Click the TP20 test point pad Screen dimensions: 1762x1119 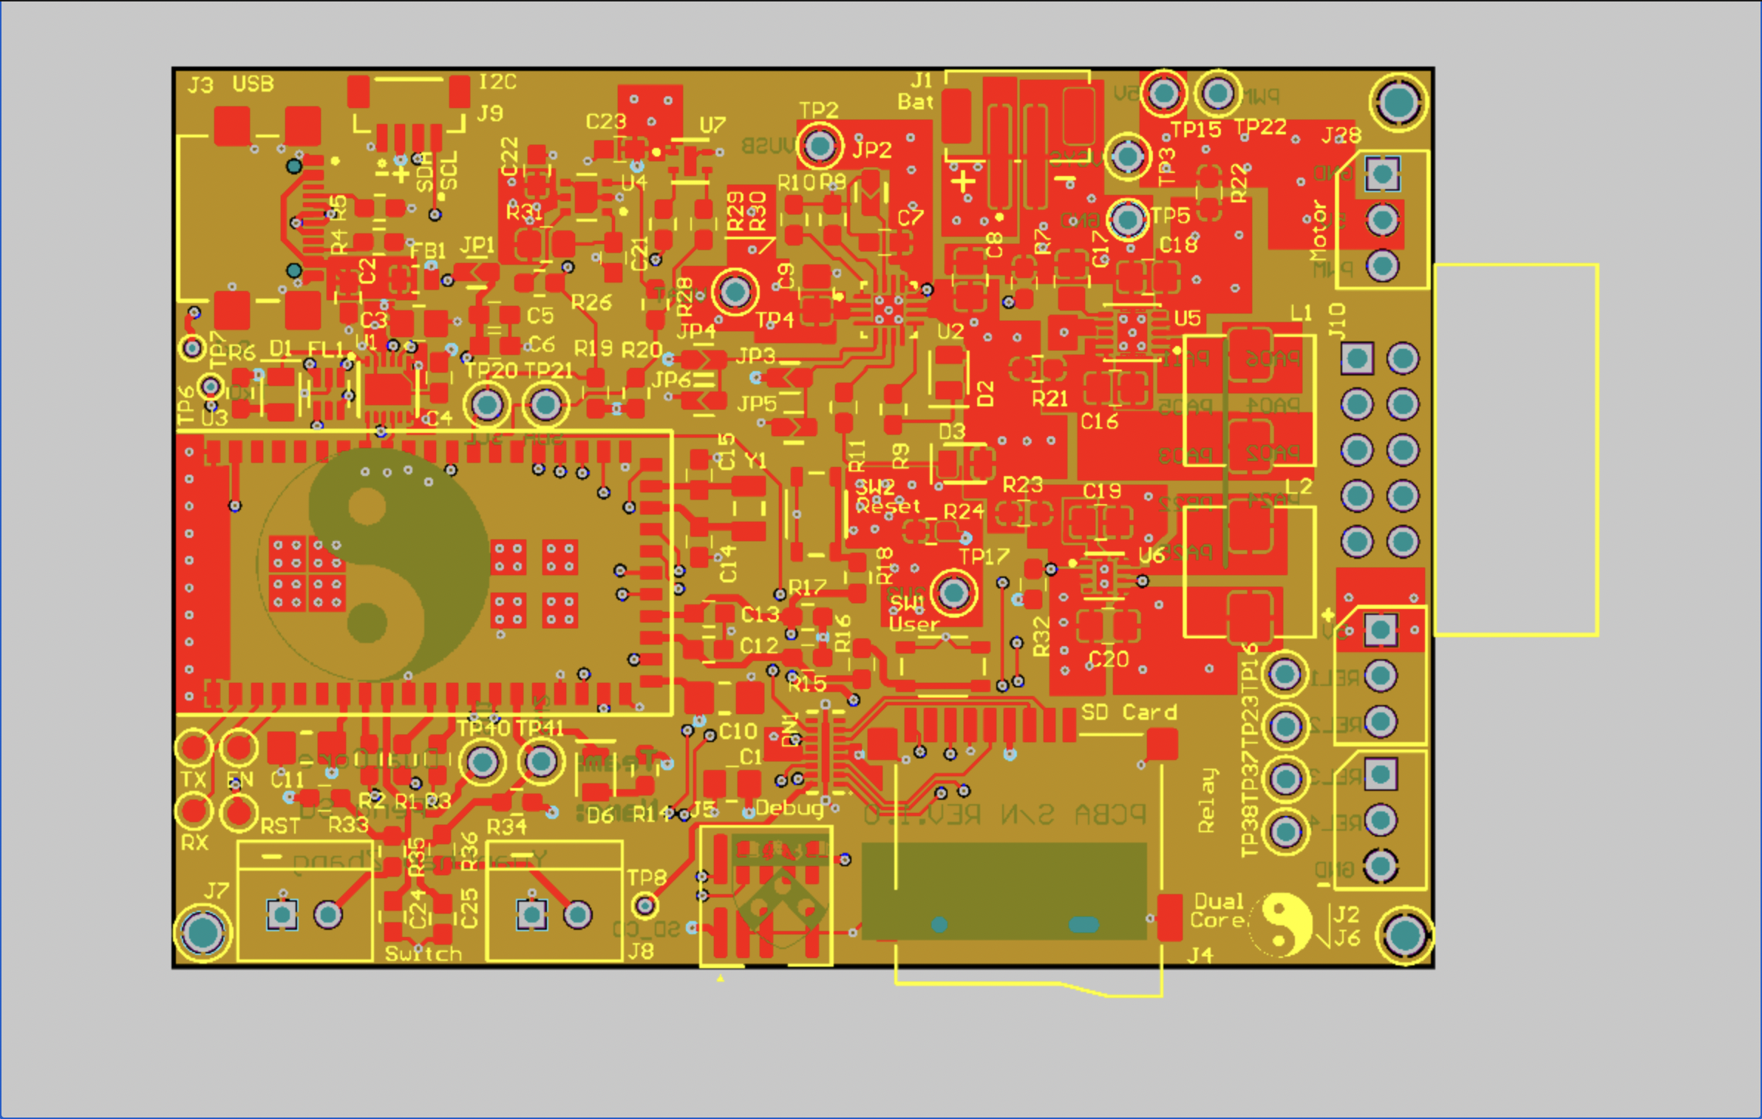[x=487, y=404]
